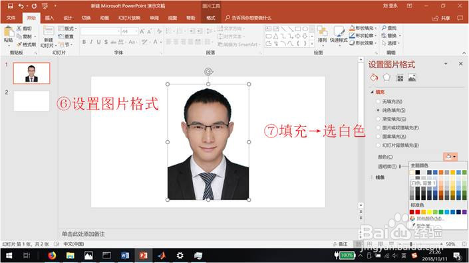Click the Share (共享) button
This screenshot has height=263, width=469.
coord(442,18)
